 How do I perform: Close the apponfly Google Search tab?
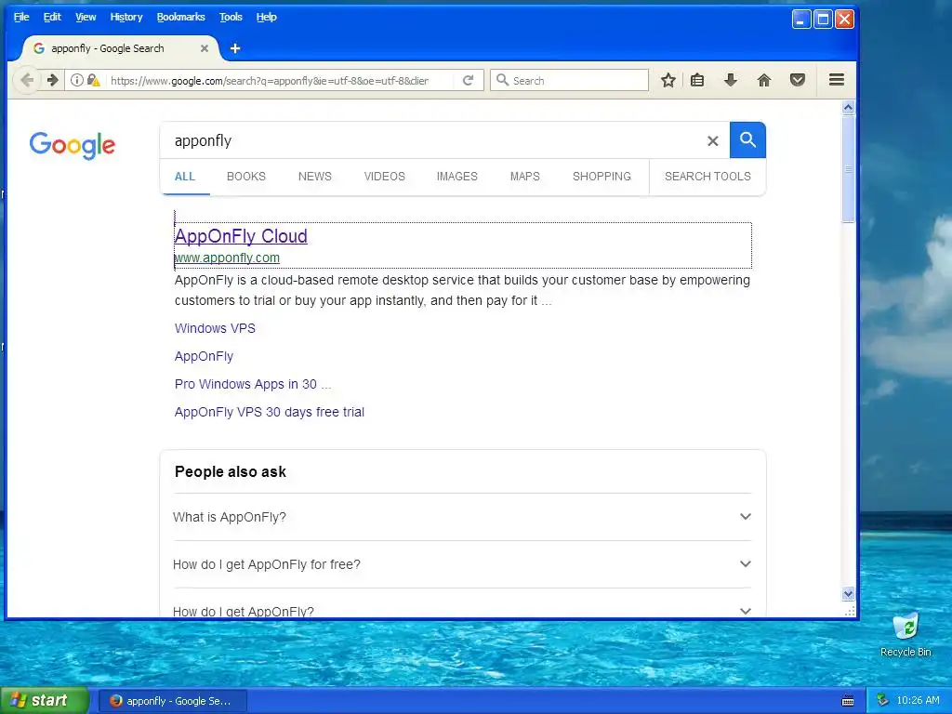(x=205, y=48)
